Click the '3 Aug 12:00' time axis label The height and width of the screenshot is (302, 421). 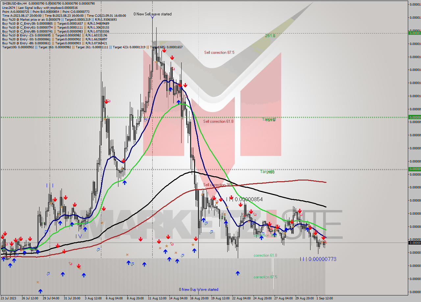click(x=93, y=298)
